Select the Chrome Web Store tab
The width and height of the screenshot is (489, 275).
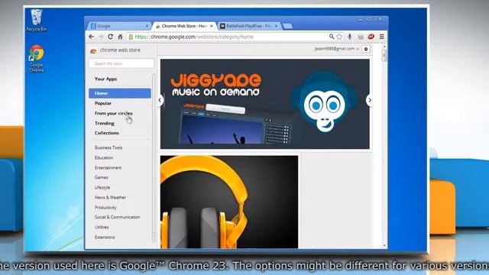click(184, 26)
